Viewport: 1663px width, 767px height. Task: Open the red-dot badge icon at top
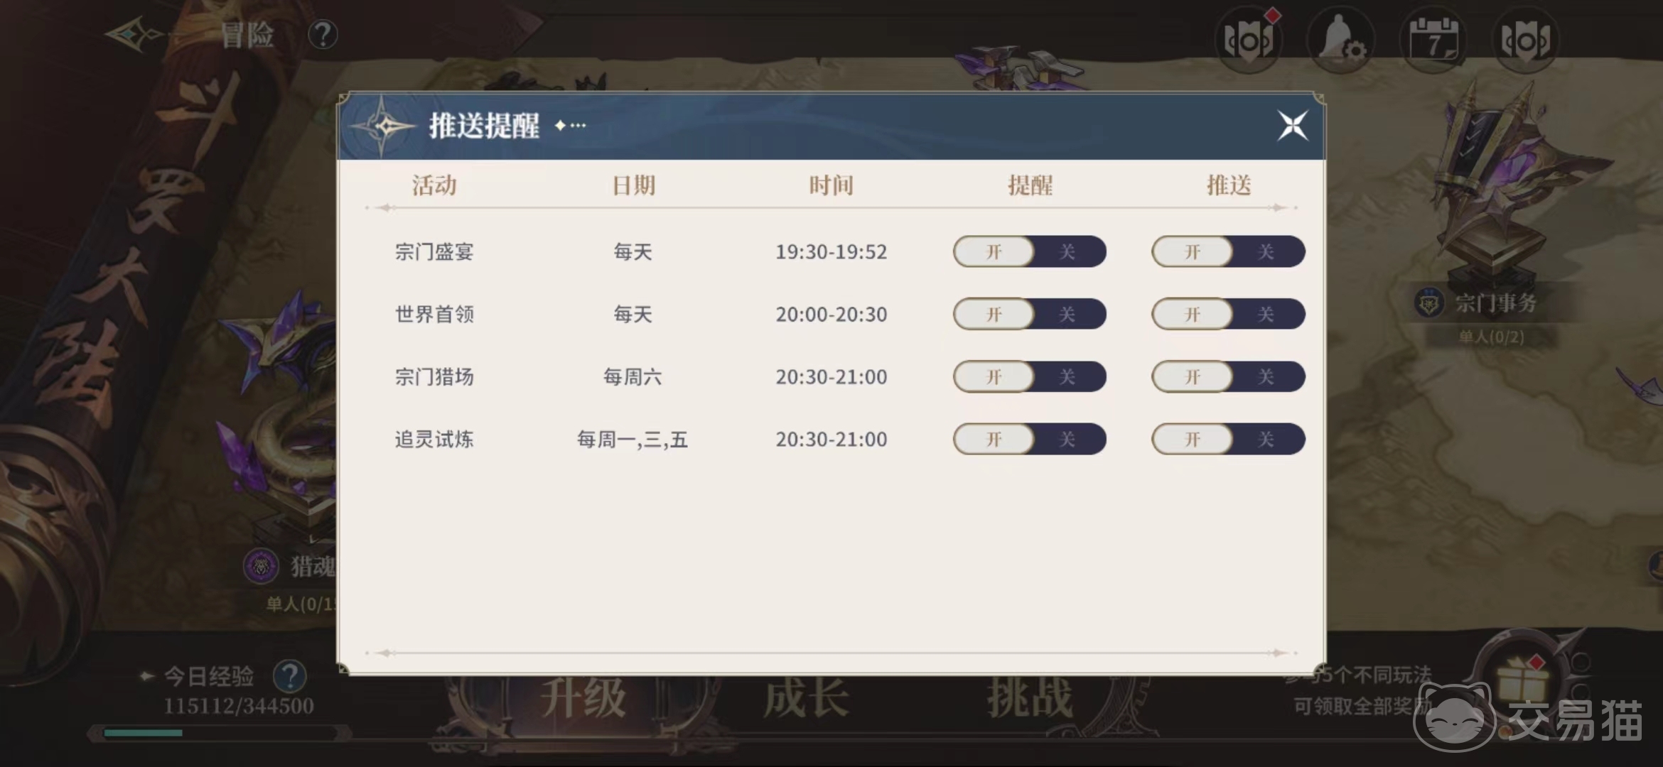1249,41
